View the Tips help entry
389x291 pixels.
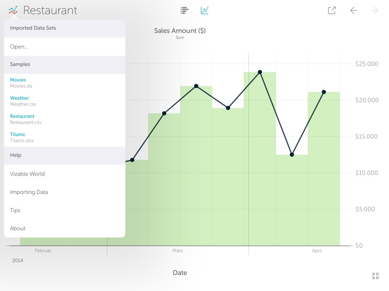point(65,210)
